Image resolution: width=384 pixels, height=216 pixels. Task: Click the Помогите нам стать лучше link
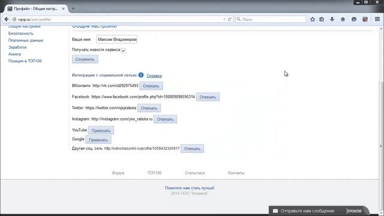point(190,188)
